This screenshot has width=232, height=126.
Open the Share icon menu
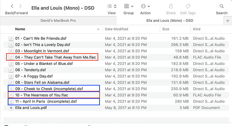pos(171,6)
